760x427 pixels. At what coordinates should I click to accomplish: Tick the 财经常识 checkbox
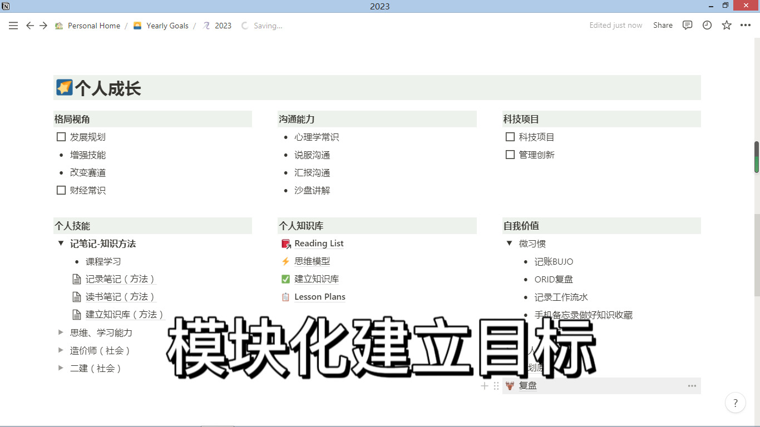(61, 190)
